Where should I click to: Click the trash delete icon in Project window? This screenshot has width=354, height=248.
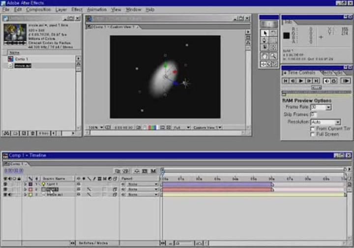(32, 133)
